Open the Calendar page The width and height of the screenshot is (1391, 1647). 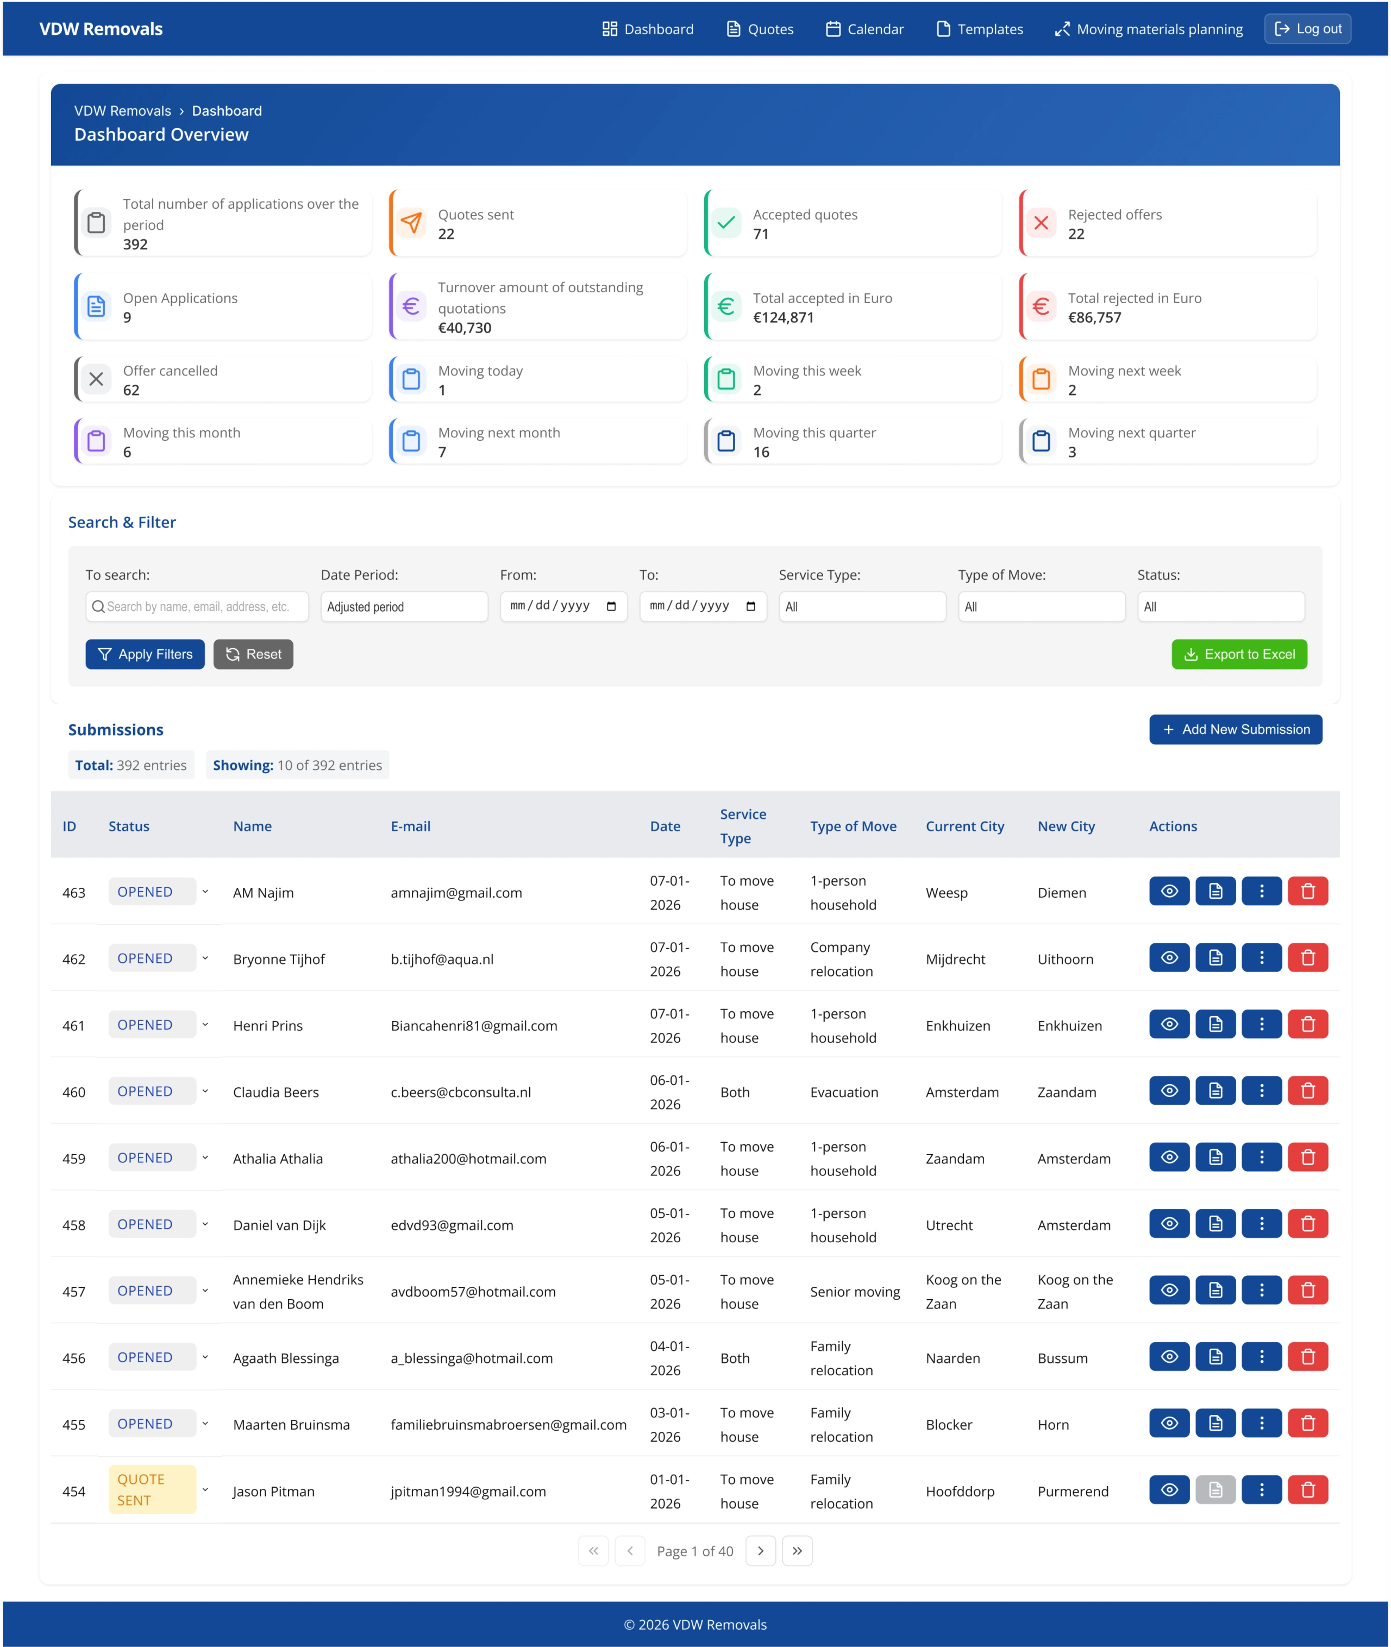[x=864, y=29]
